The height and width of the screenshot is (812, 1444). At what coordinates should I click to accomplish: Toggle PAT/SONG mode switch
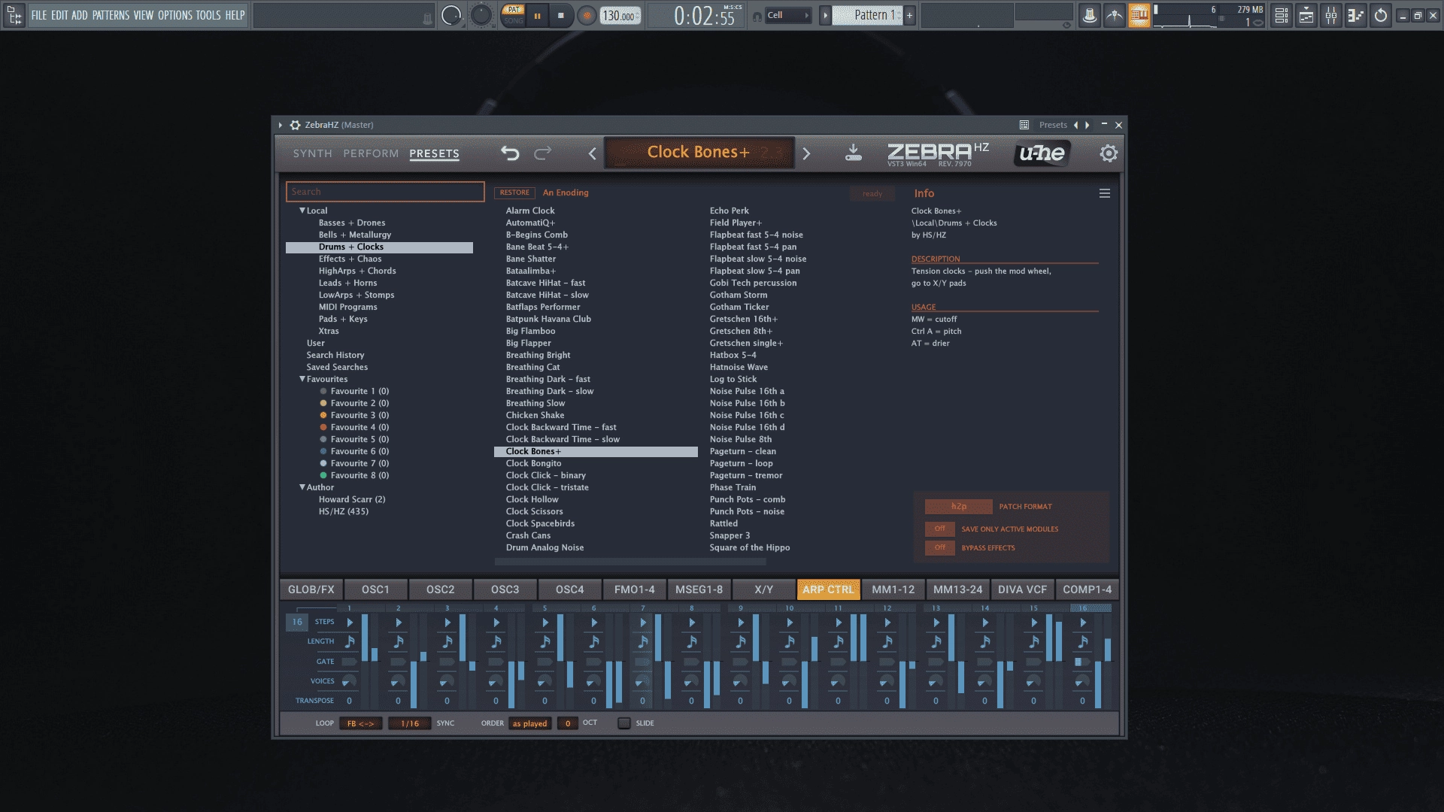pyautogui.click(x=514, y=15)
